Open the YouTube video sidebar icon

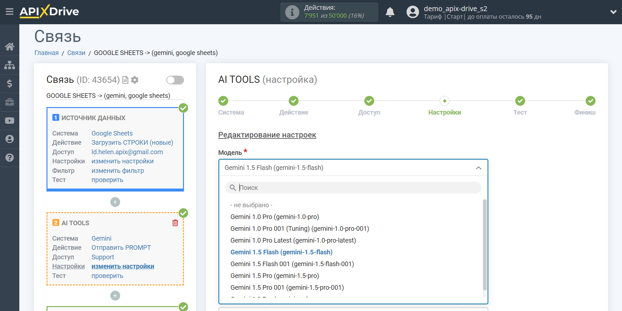pos(9,120)
